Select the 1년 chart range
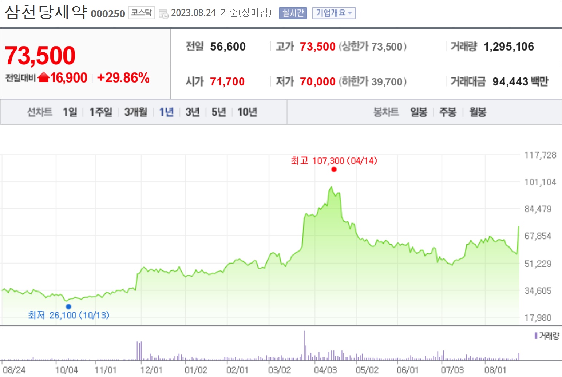 pyautogui.click(x=166, y=112)
